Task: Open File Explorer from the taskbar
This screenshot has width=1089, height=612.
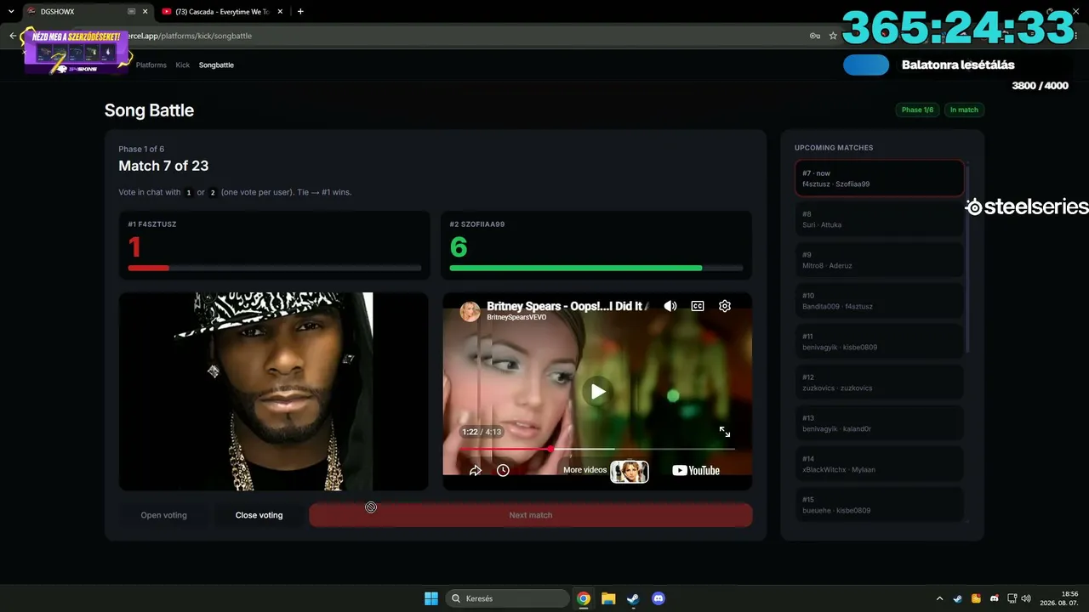Action: [x=608, y=598]
